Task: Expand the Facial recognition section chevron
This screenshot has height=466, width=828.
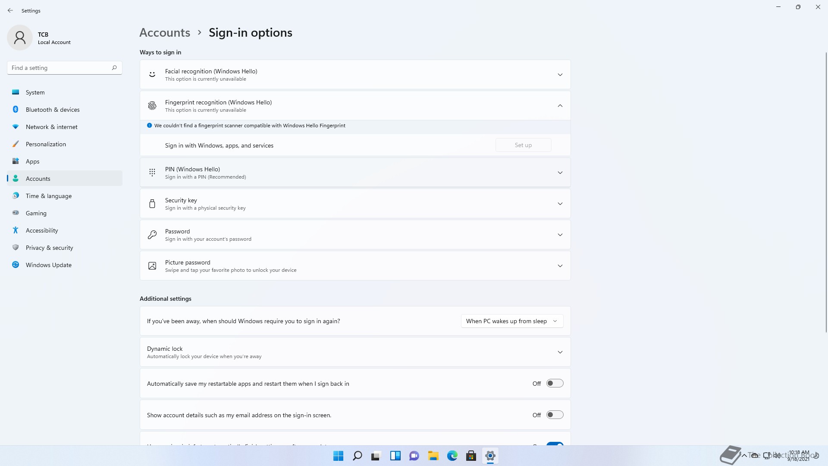Action: [x=560, y=75]
